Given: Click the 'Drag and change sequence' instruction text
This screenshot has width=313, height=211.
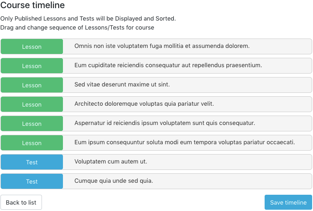Looking at the screenshot, I should tap(77, 27).
